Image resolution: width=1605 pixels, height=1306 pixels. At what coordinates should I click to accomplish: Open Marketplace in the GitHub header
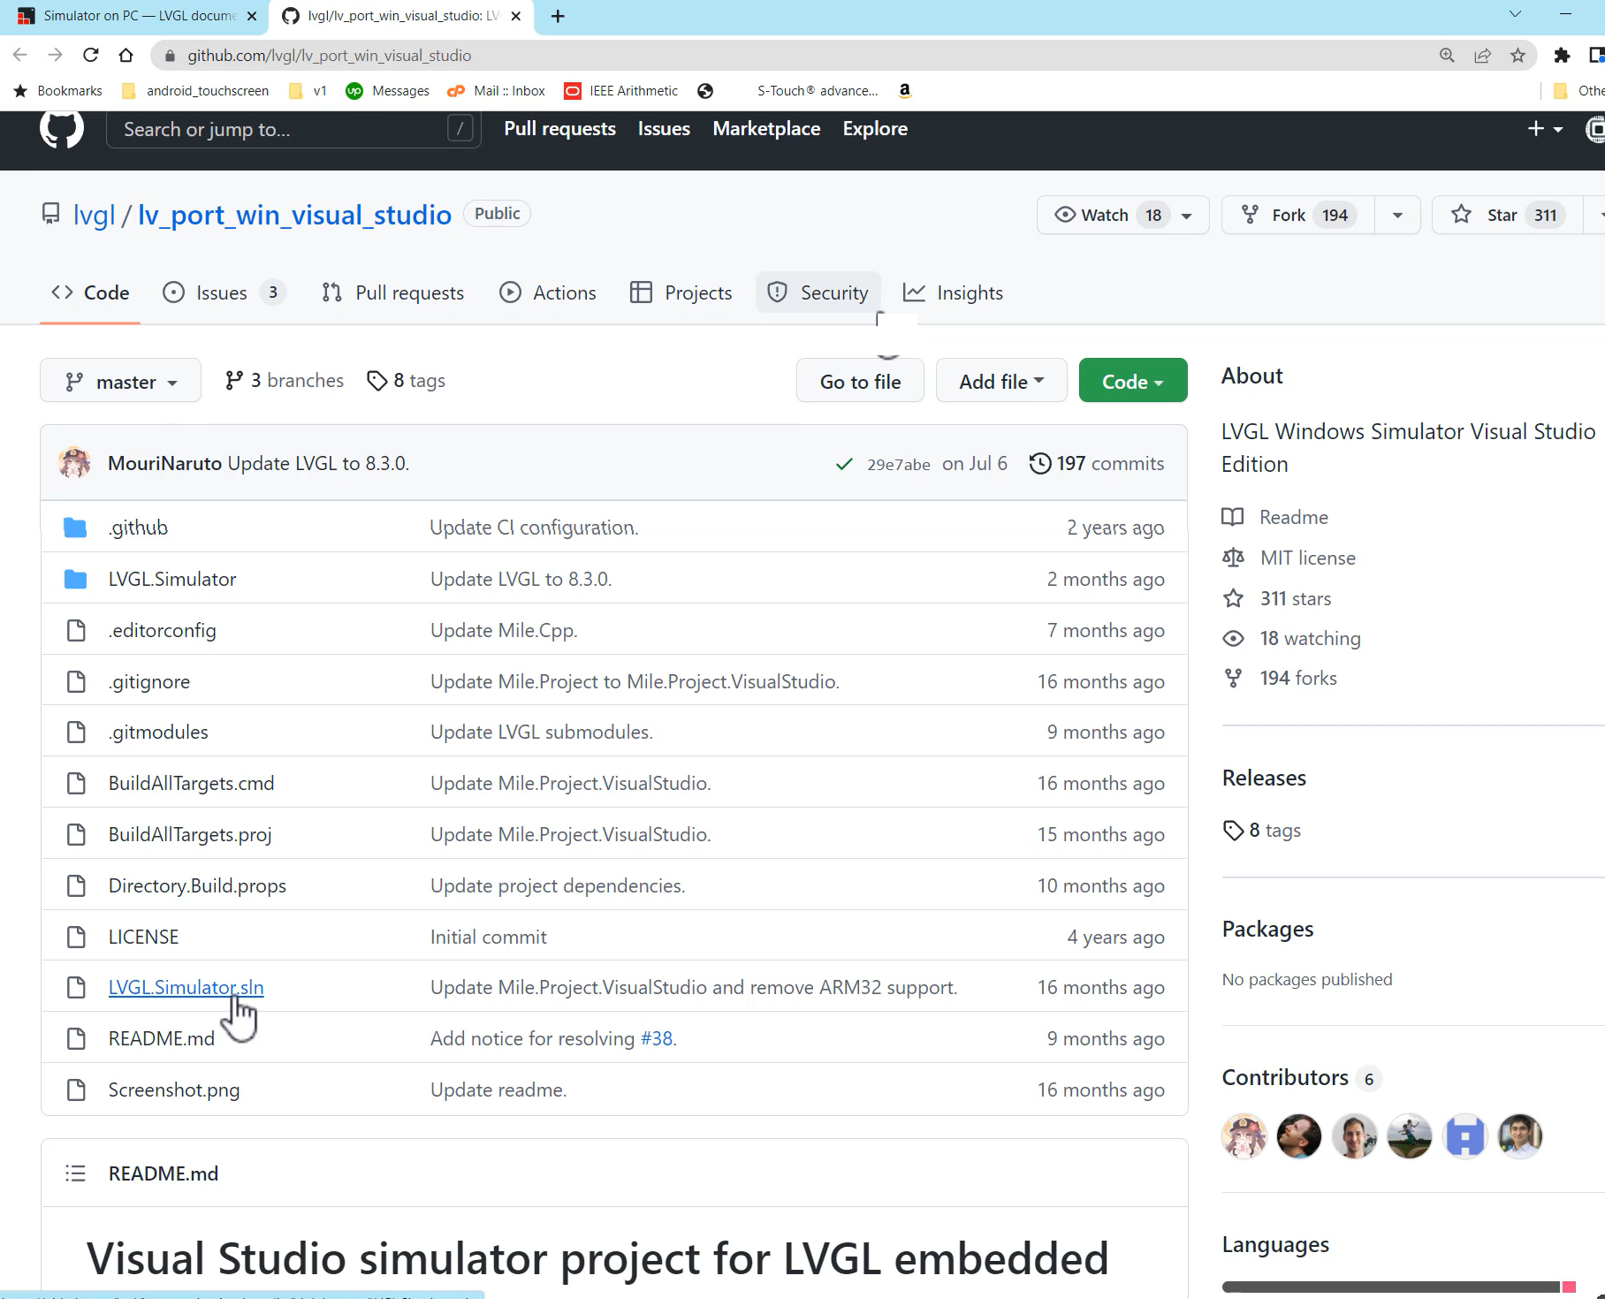tap(766, 129)
